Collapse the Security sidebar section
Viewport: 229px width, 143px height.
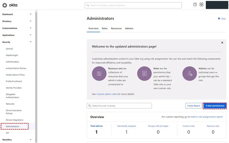pyautogui.click(x=31, y=42)
